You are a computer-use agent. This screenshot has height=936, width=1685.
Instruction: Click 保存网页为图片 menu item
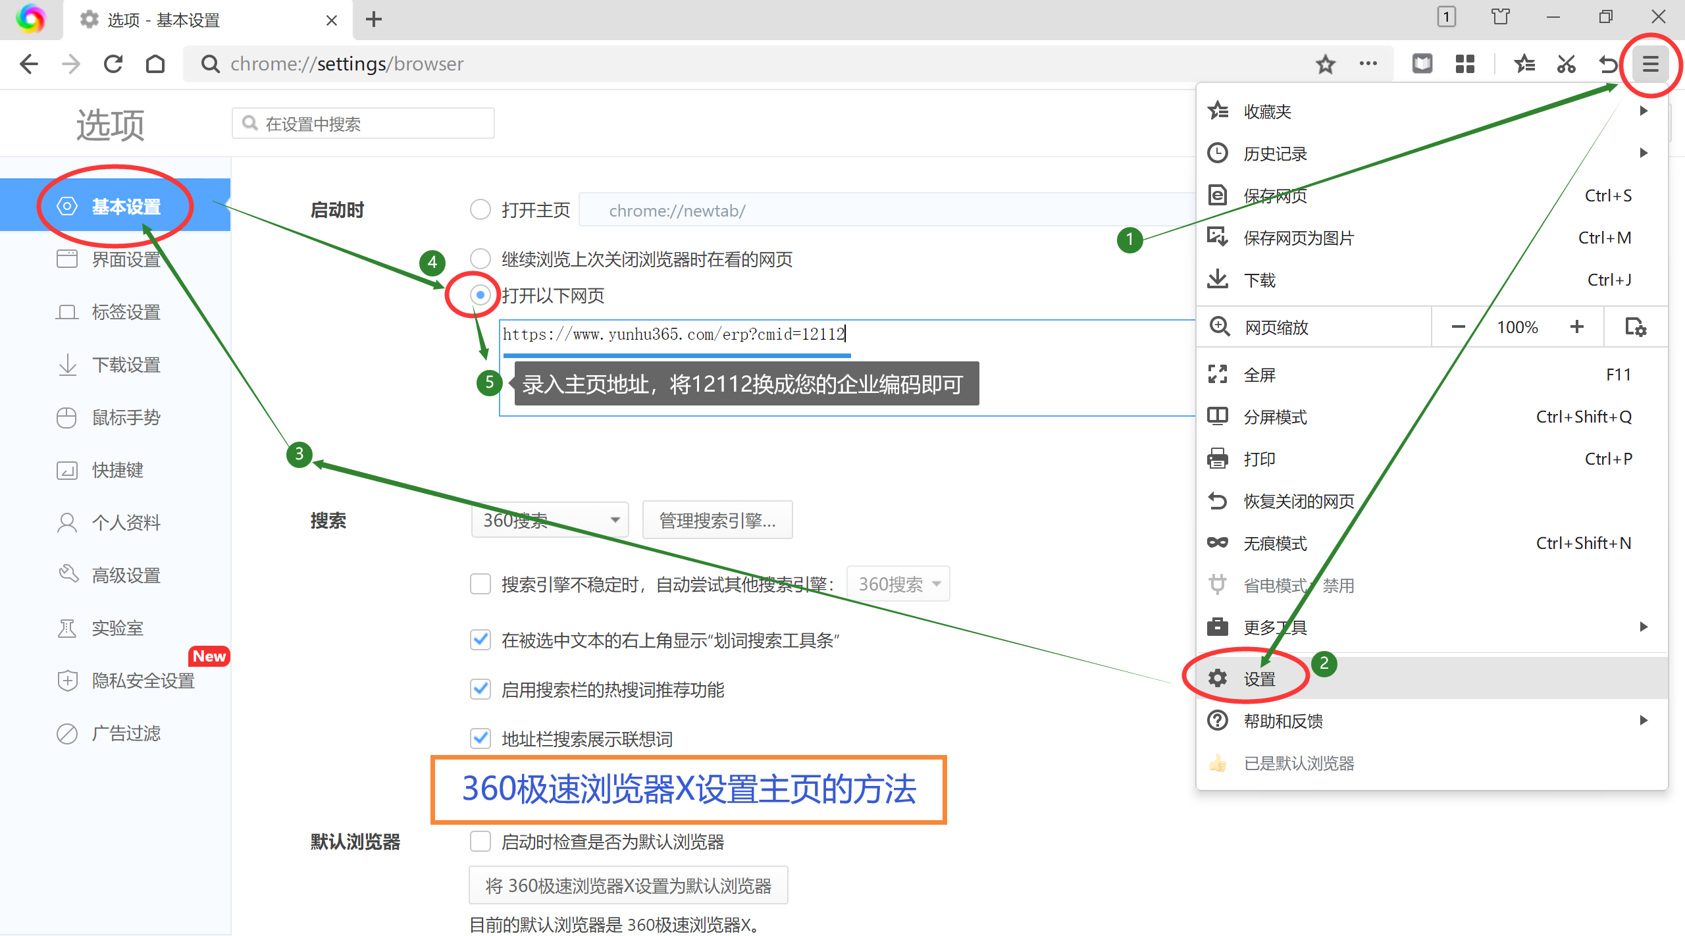(x=1432, y=238)
